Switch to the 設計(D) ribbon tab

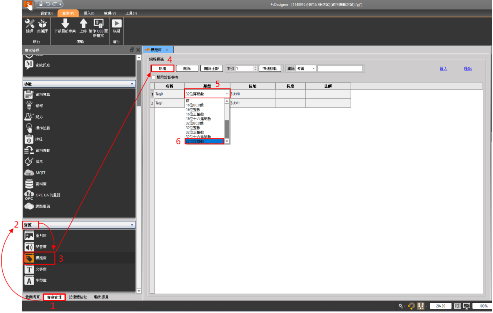(47, 13)
